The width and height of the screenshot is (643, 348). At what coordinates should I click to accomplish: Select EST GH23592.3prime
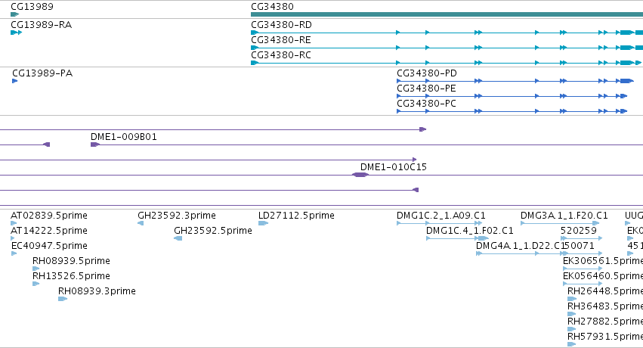177,216
